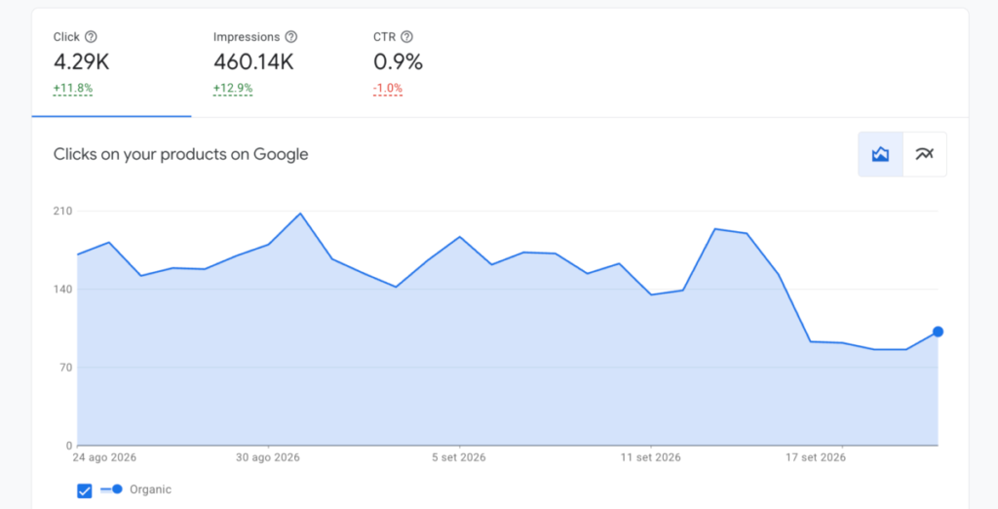998x509 pixels.
Task: Uncheck the Organic series checkbox
Action: pyautogui.click(x=85, y=490)
